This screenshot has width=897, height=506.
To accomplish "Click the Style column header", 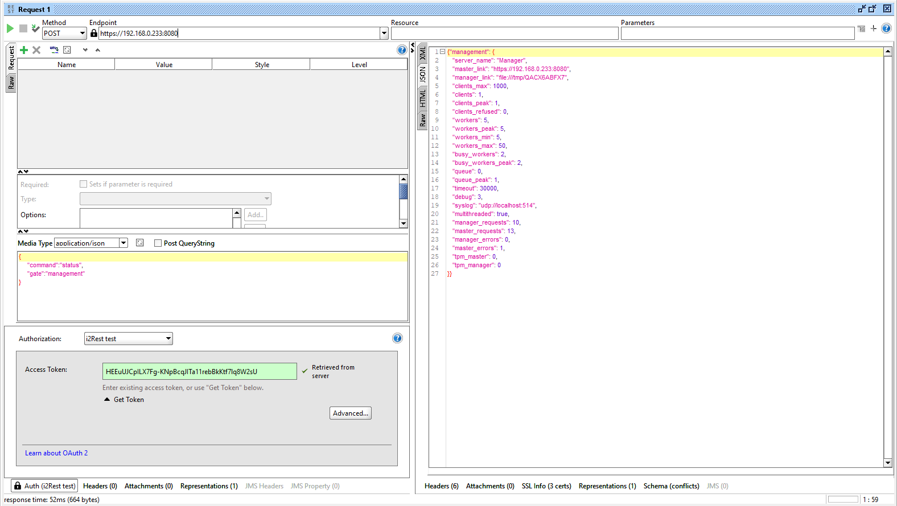I will [x=262, y=65].
